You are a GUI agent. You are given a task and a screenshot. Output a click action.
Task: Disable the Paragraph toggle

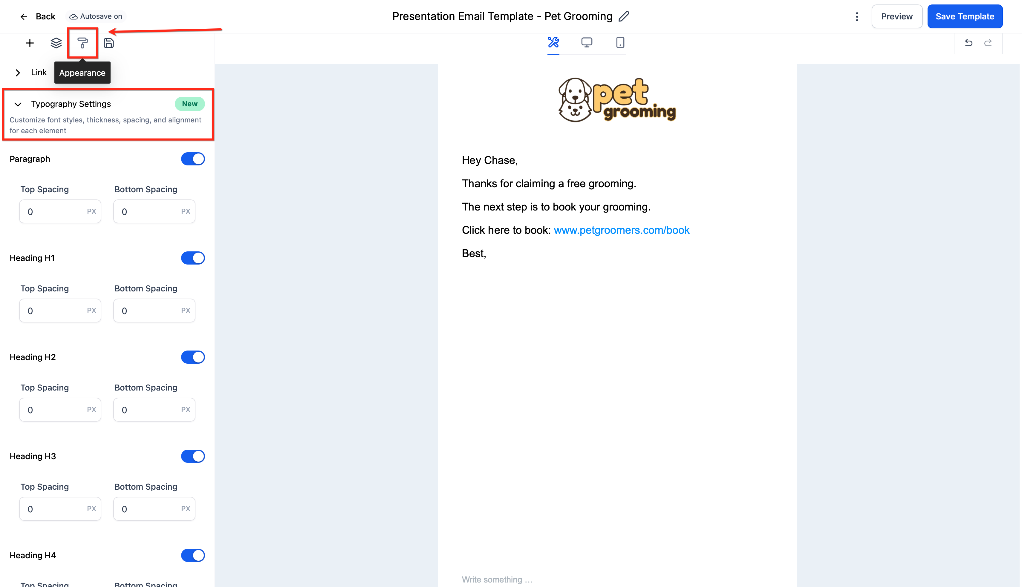(x=193, y=159)
